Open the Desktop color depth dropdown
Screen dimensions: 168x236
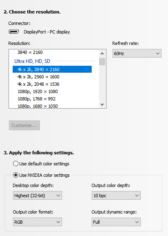[38, 195]
